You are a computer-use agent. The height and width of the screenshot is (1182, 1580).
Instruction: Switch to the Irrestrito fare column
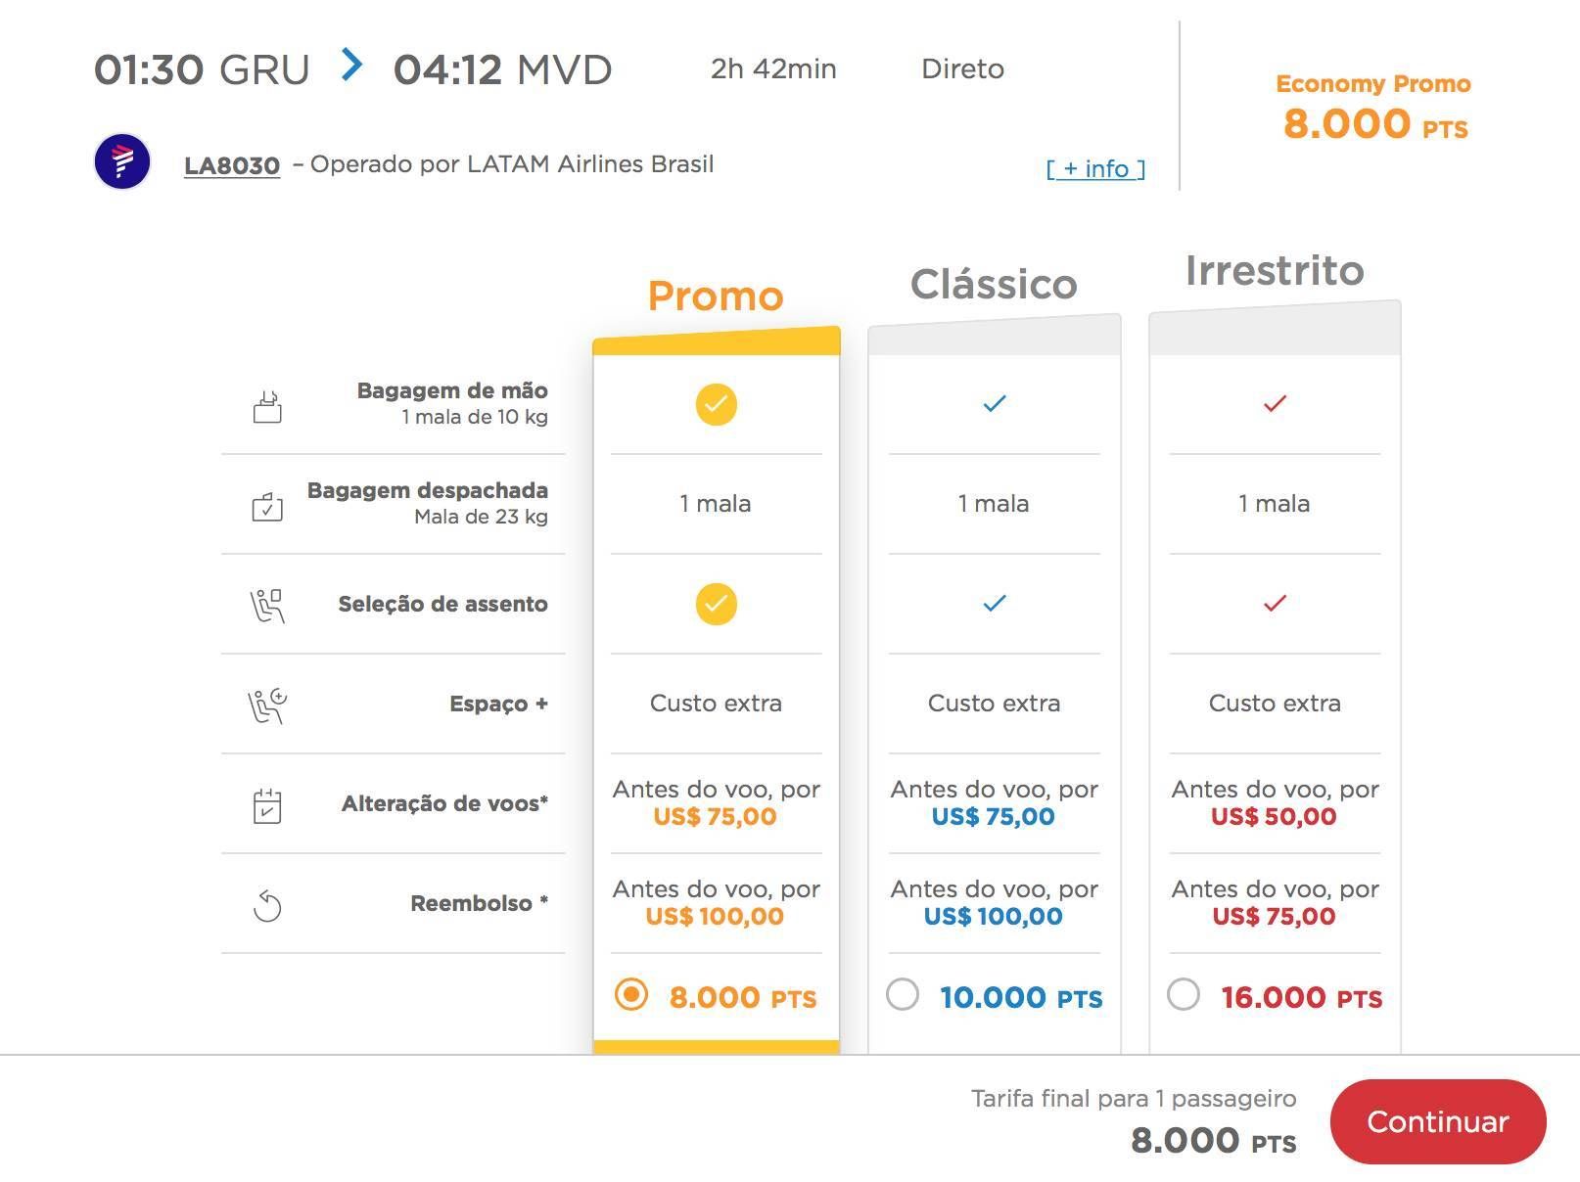(x=1275, y=270)
